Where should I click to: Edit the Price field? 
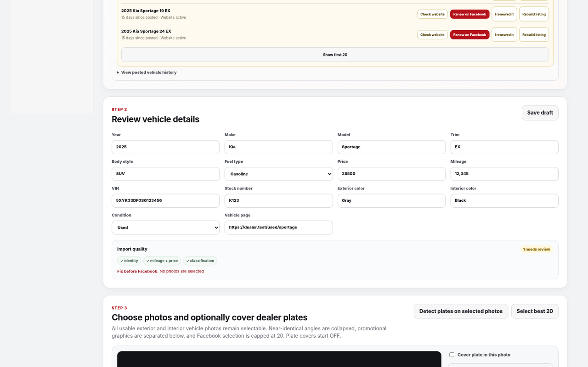391,174
